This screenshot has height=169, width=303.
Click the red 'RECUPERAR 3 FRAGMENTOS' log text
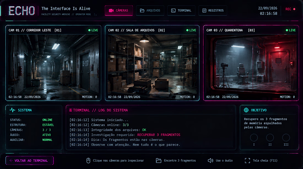[x=159, y=135]
